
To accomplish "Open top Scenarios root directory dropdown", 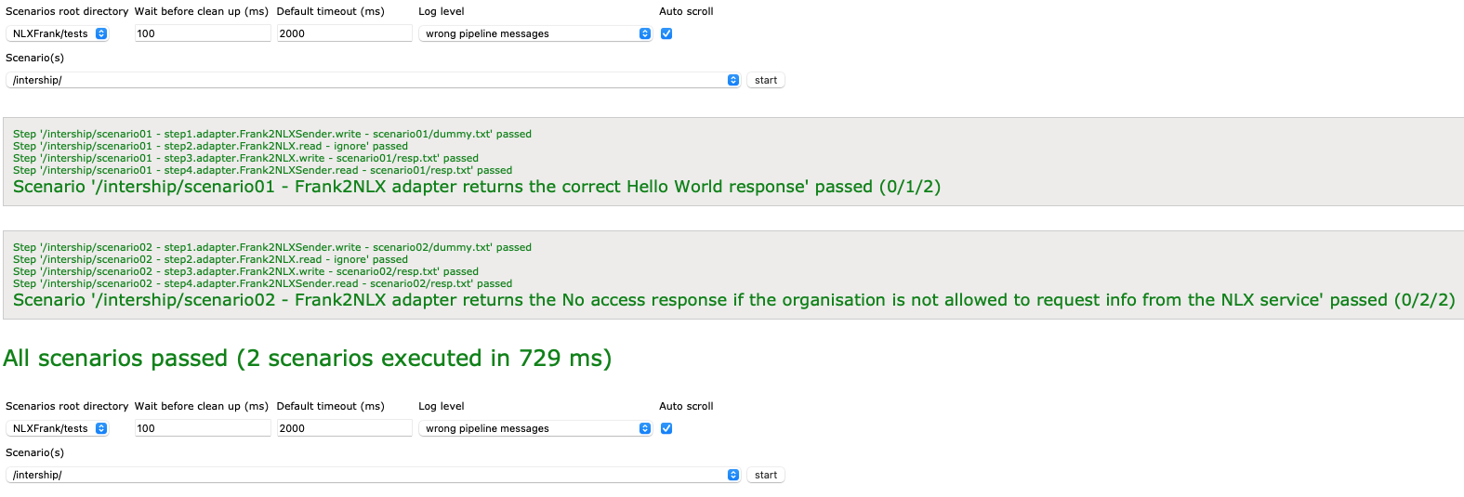I will click(x=58, y=33).
